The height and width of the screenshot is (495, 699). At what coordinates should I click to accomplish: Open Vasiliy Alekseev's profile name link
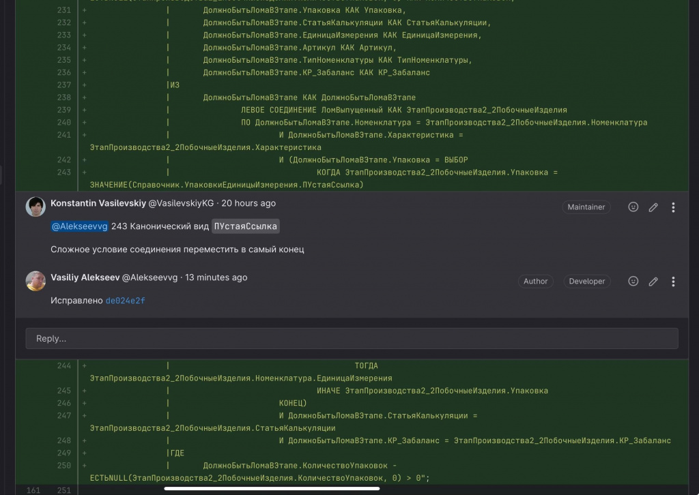(x=85, y=277)
